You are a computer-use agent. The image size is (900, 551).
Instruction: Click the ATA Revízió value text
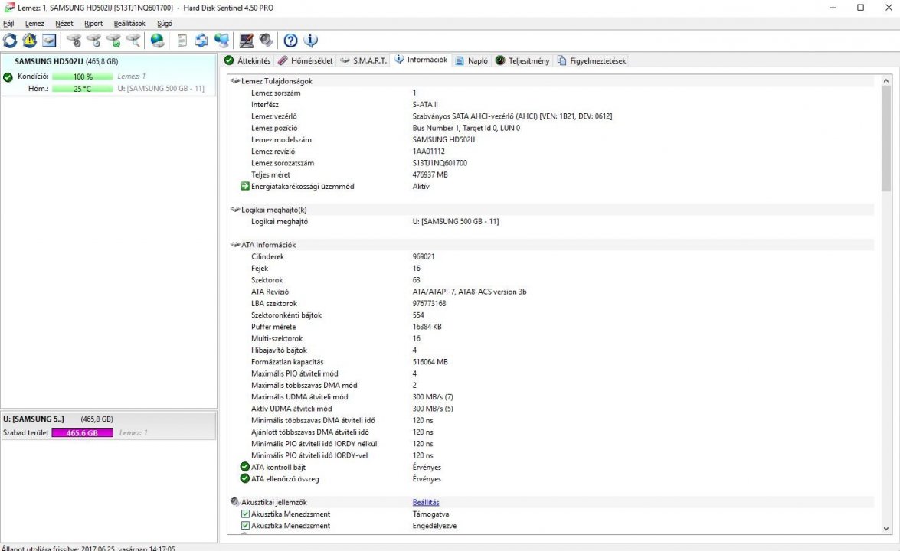coord(470,292)
